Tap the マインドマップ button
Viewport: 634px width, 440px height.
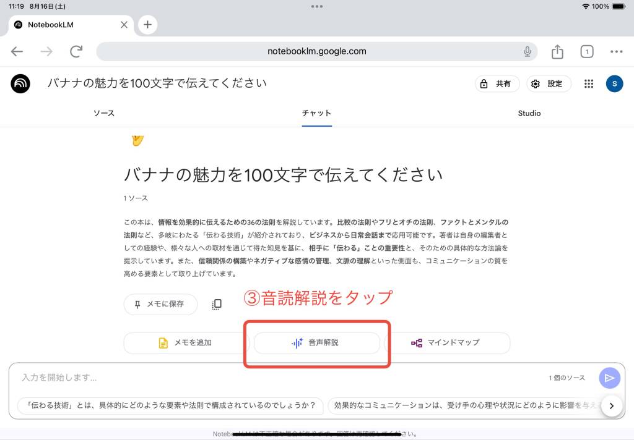point(447,343)
